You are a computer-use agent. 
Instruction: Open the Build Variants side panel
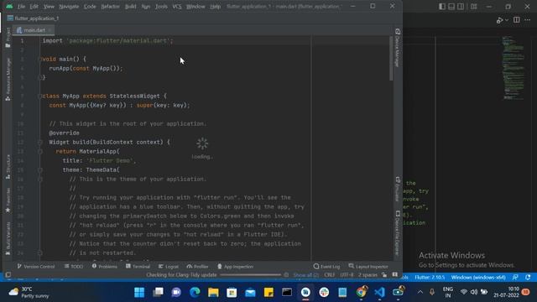(x=8, y=238)
